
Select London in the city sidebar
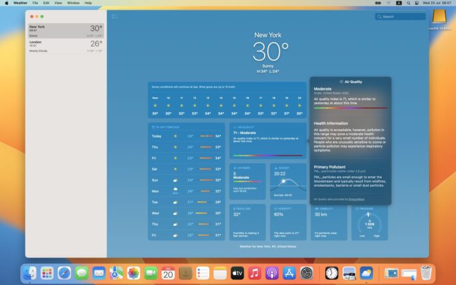66,46
